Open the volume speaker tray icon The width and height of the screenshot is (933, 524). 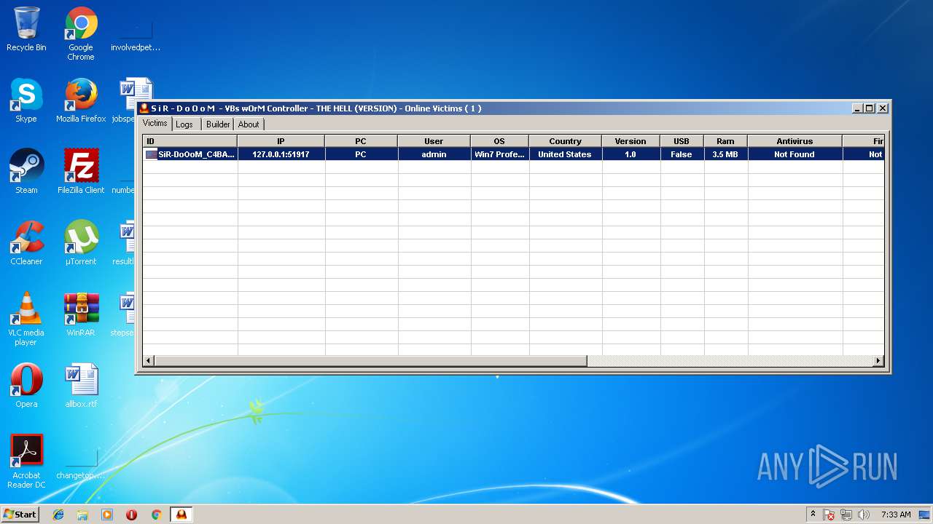[864, 515]
